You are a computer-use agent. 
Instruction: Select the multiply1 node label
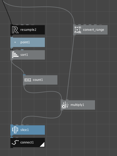(77, 105)
